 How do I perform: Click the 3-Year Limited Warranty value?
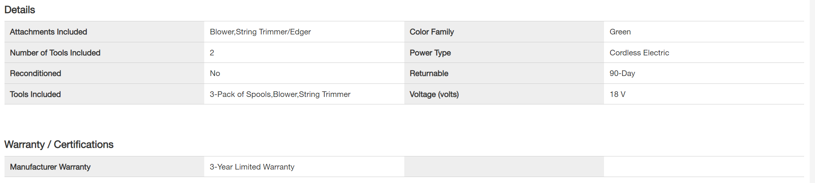pos(252,167)
